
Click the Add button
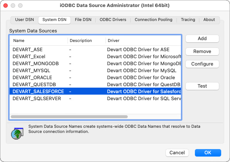point(202,39)
